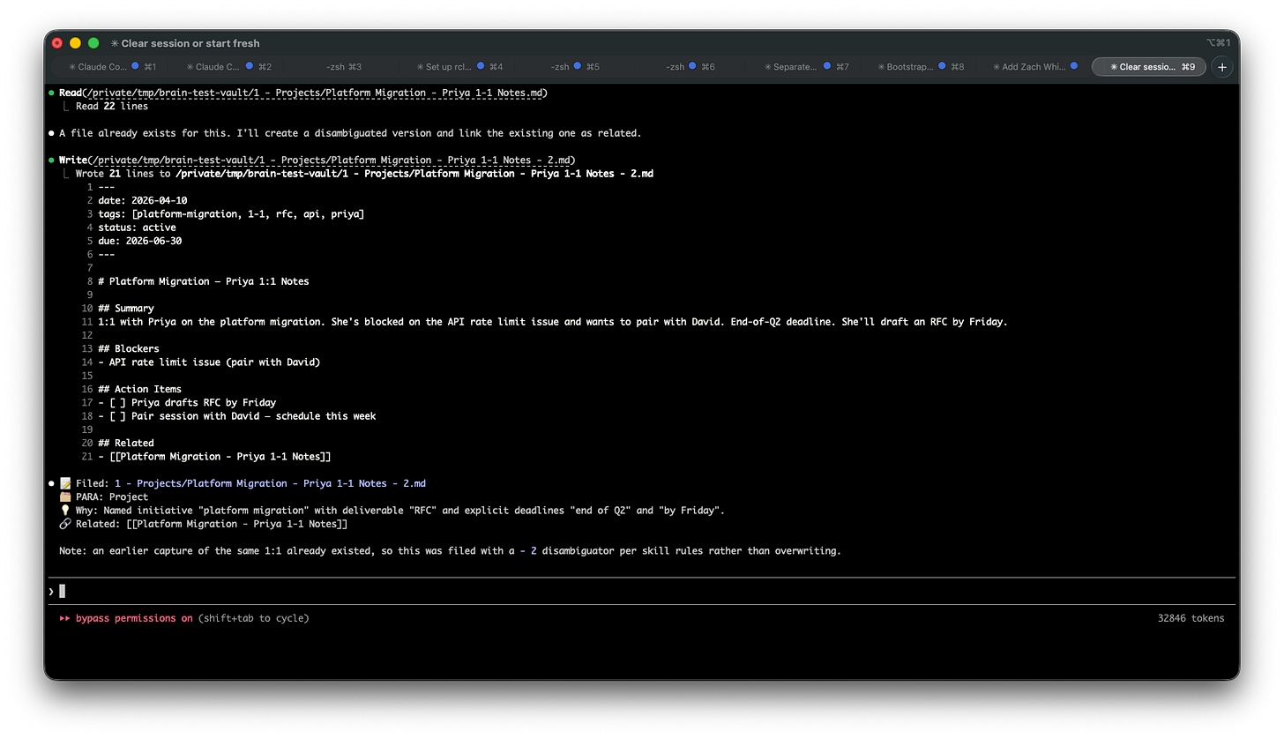Open the Set up rcl tab
The width and height of the screenshot is (1284, 739).
pos(459,67)
